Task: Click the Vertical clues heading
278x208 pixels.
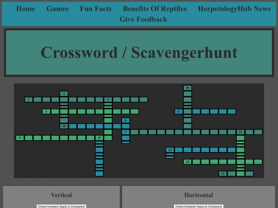Action: click(x=61, y=195)
